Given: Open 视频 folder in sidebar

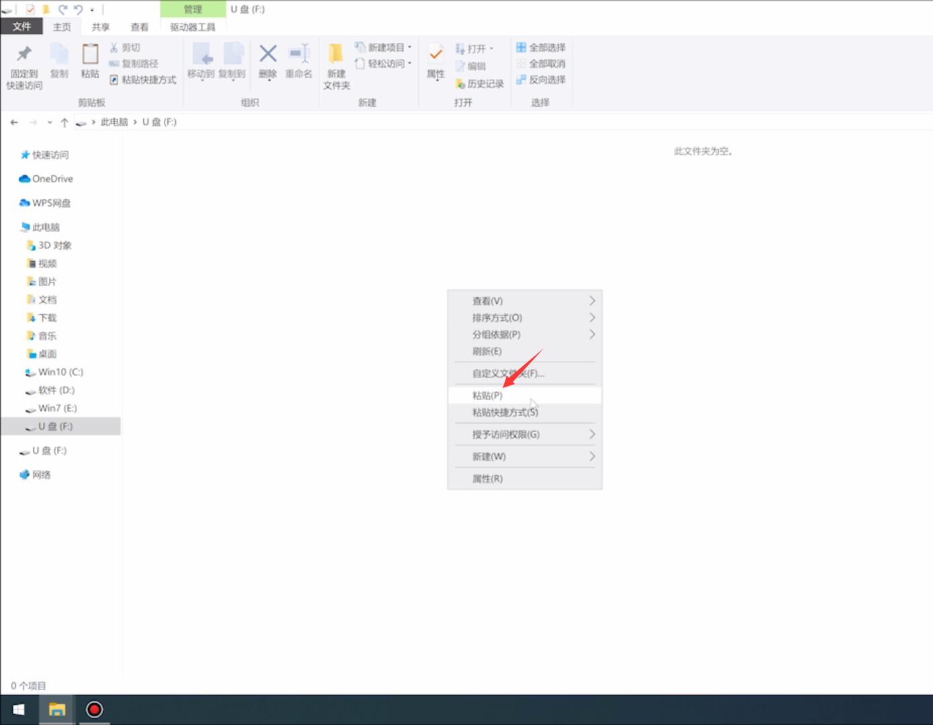Looking at the screenshot, I should [47, 264].
